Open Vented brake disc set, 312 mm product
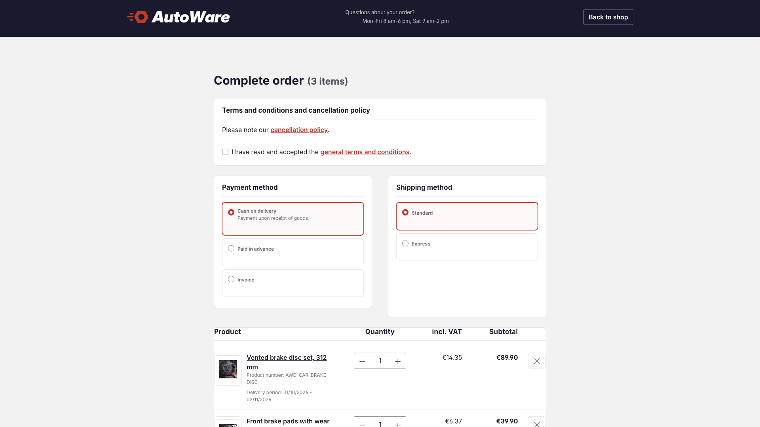 pyautogui.click(x=287, y=362)
